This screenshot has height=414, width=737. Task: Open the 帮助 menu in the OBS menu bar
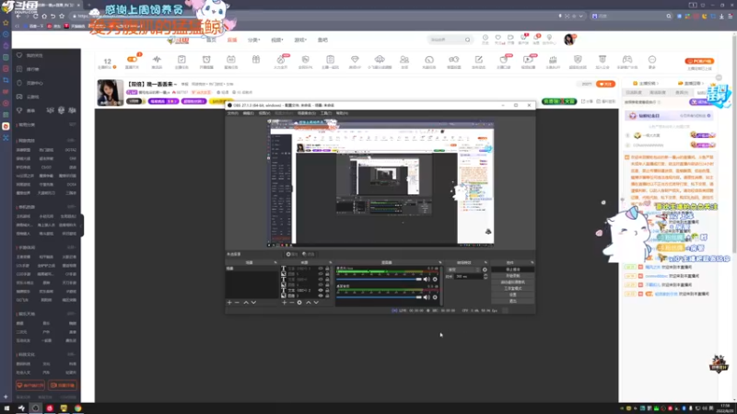point(342,113)
